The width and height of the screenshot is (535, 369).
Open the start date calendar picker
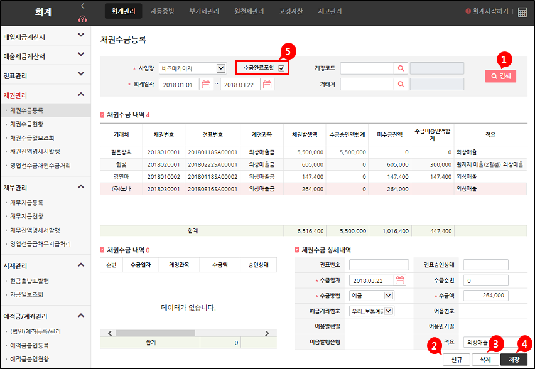206,84
